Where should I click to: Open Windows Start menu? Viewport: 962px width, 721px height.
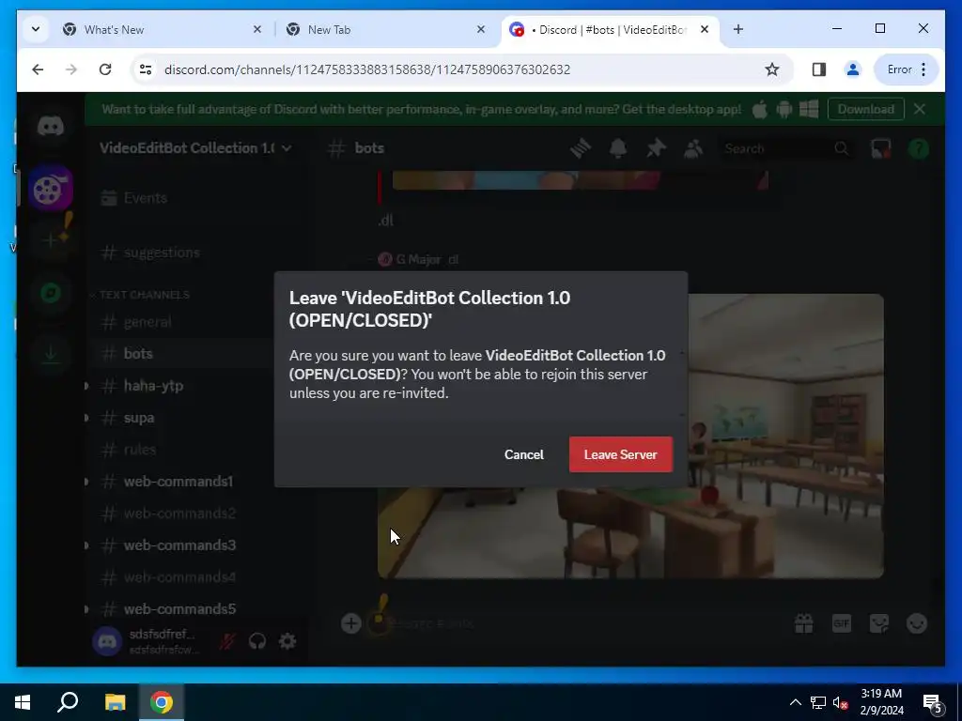point(23,702)
